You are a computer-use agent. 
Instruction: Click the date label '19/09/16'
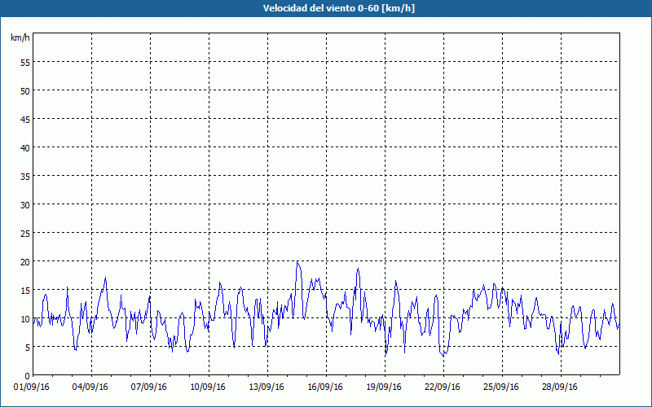(383, 387)
